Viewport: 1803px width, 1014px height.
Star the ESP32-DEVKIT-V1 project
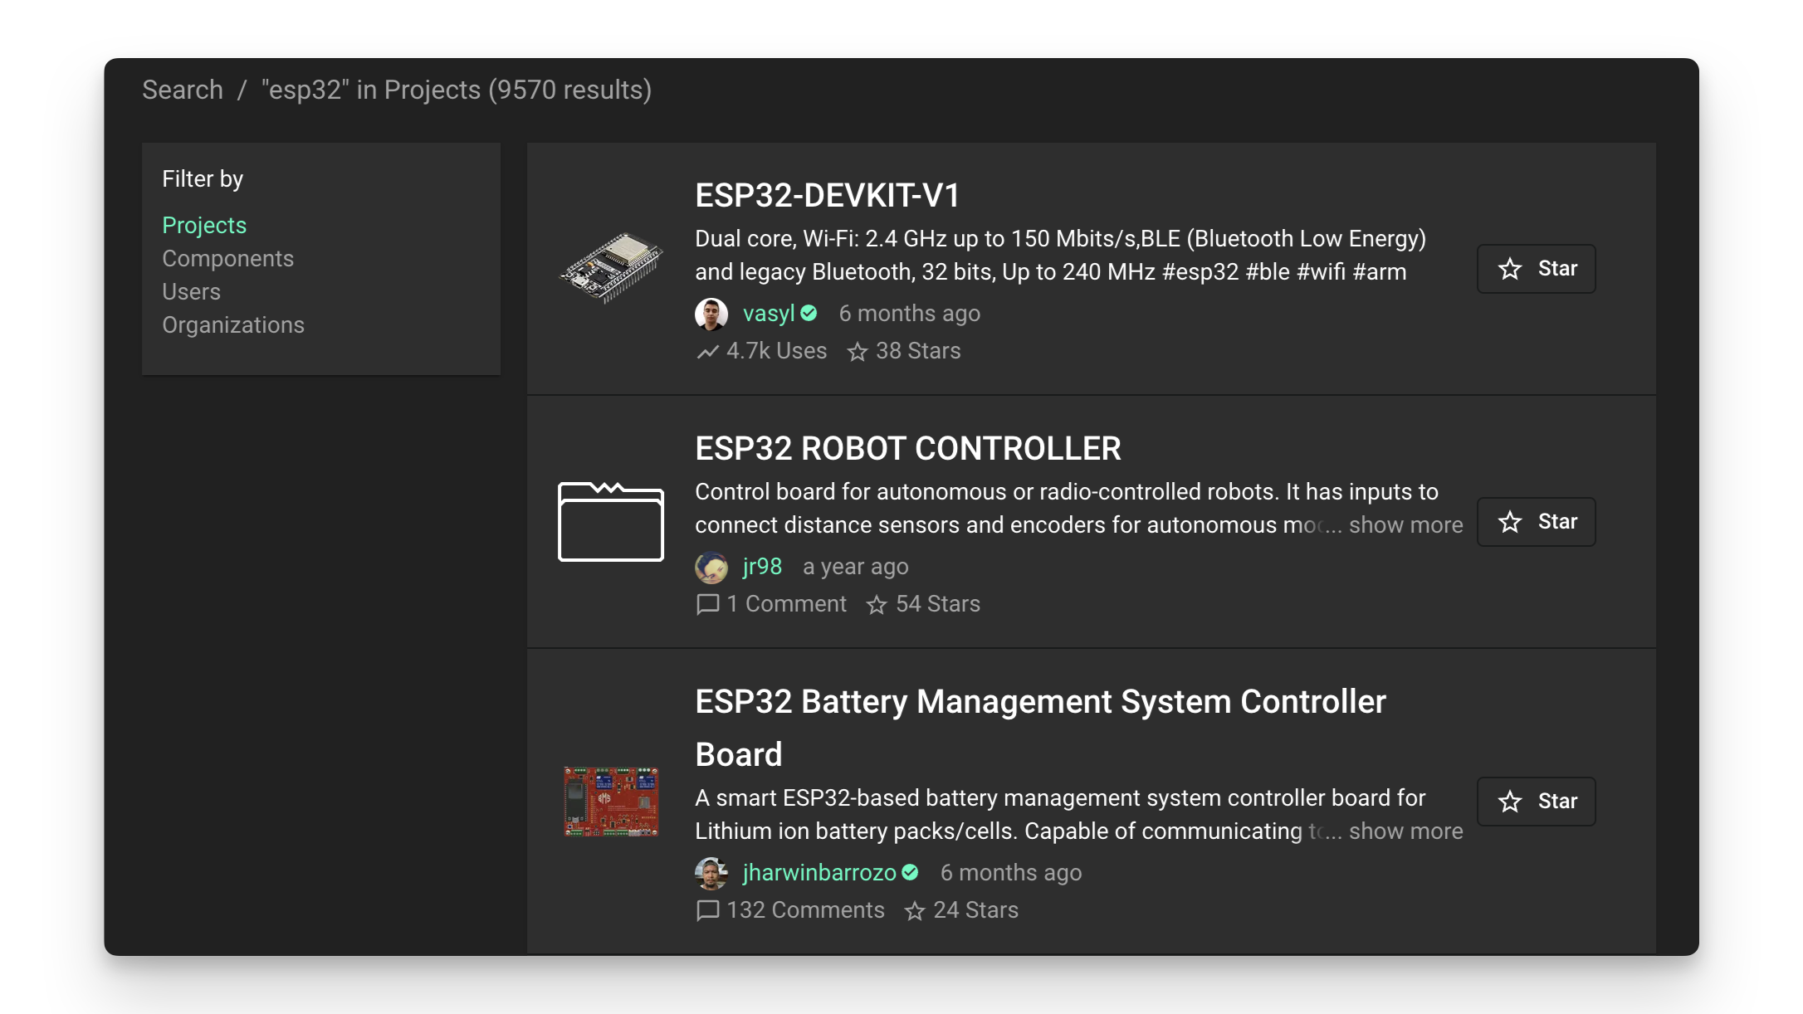1536,269
